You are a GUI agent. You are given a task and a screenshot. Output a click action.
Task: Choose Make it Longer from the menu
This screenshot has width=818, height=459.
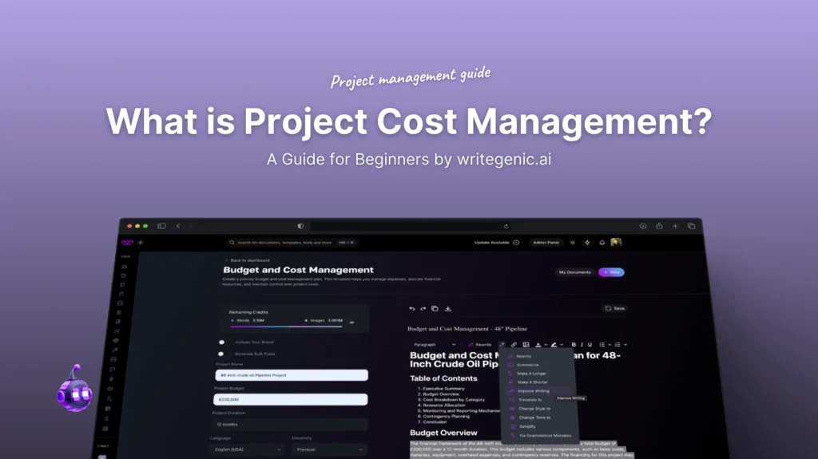(x=531, y=374)
